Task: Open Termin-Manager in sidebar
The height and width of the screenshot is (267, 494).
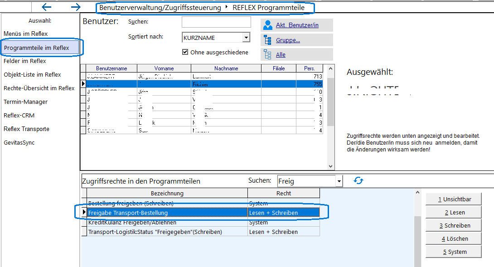Action: coord(25,102)
